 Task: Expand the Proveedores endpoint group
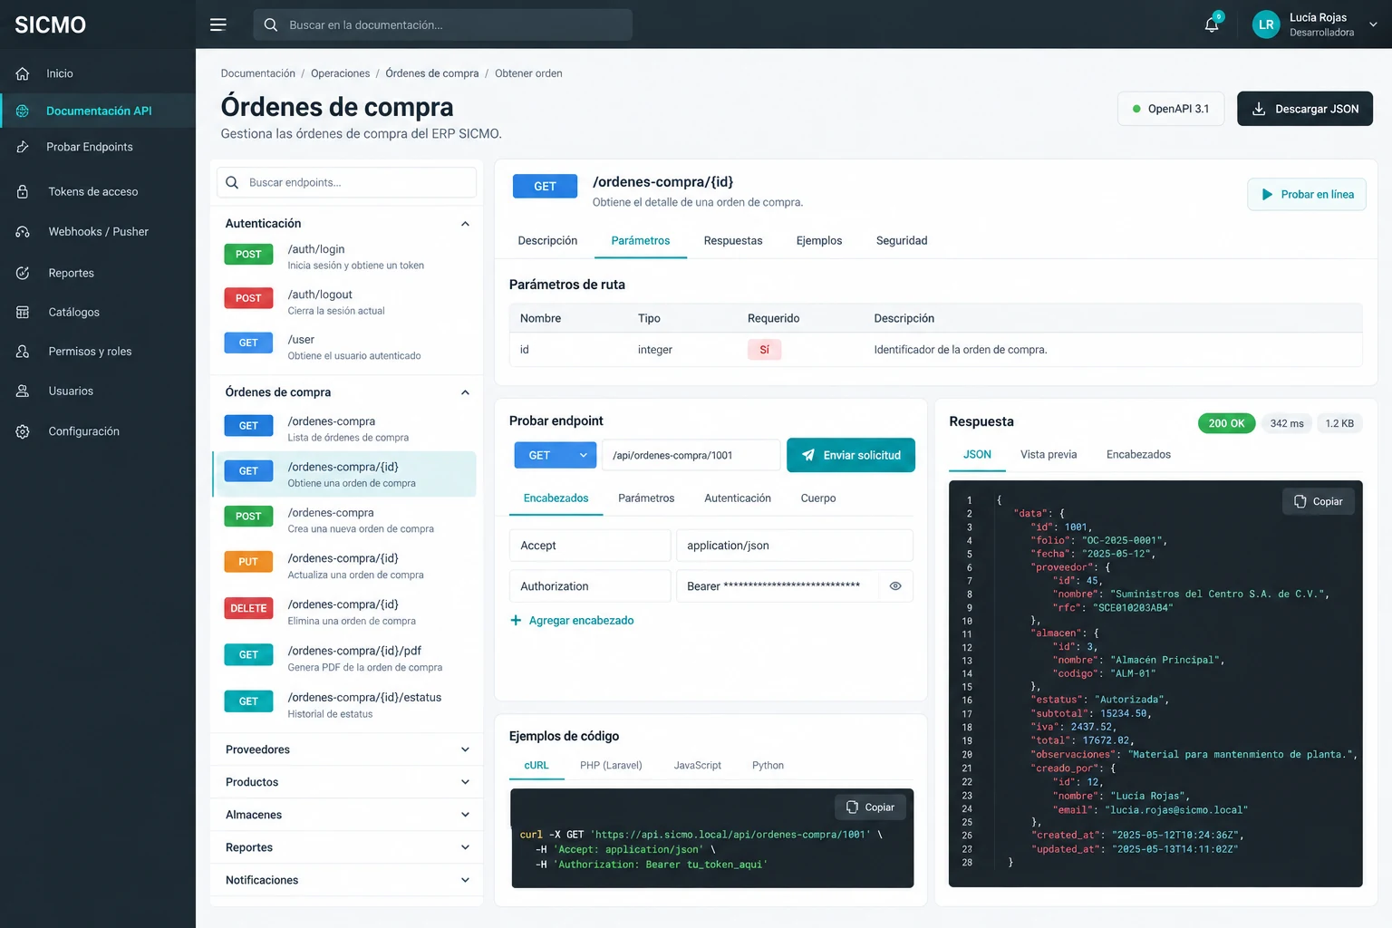pos(465,749)
